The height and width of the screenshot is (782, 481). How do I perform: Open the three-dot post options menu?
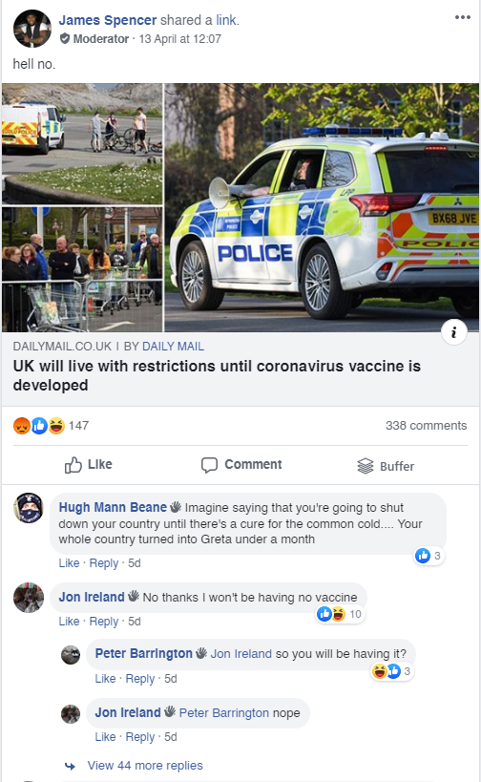[x=462, y=17]
